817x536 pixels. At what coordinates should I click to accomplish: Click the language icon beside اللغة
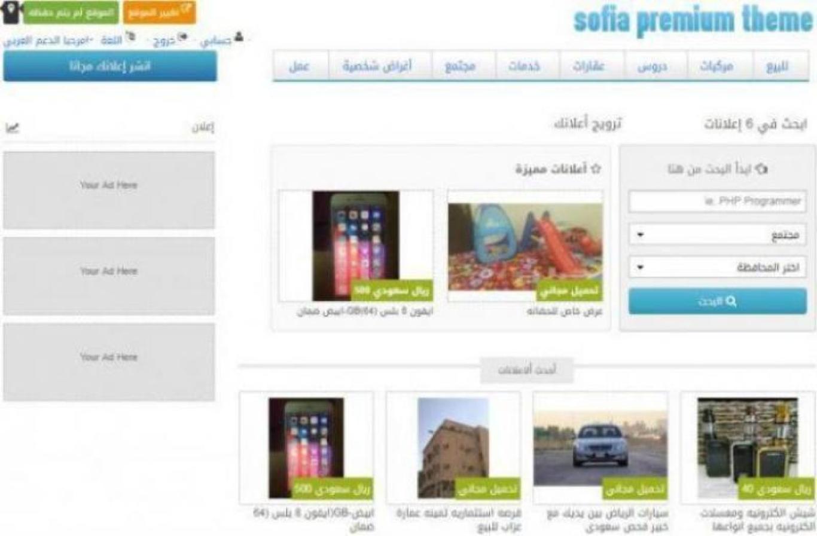tap(130, 37)
